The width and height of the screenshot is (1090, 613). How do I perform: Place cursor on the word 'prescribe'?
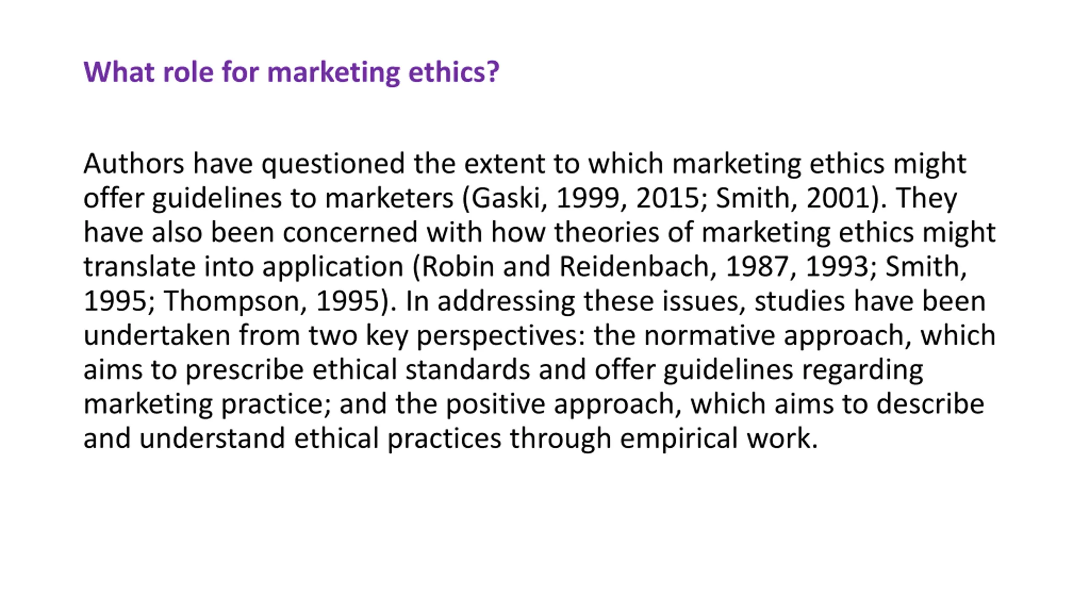(x=244, y=370)
